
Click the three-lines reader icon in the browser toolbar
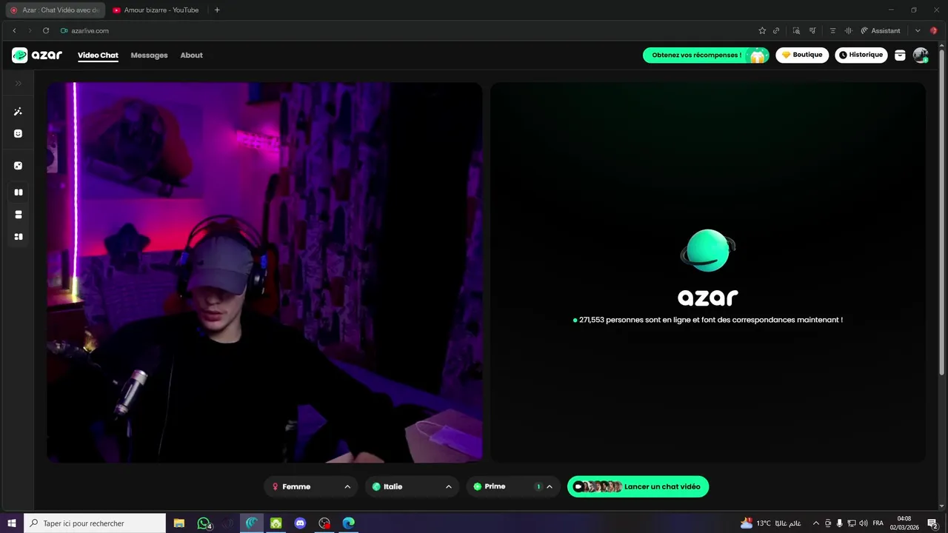click(x=832, y=30)
